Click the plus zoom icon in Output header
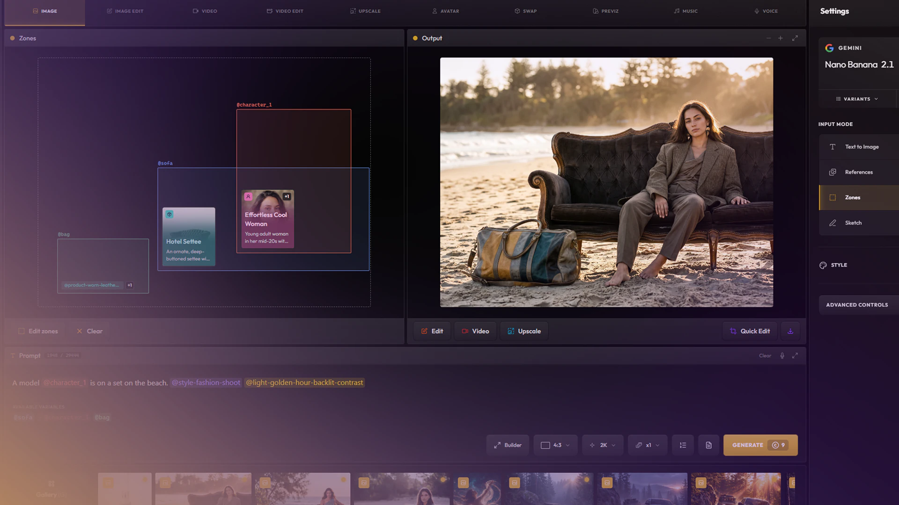 click(x=781, y=38)
